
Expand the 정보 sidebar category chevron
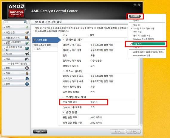(4, 84)
